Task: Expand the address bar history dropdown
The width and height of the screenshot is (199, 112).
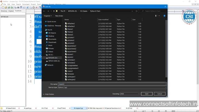Action: (132, 11)
